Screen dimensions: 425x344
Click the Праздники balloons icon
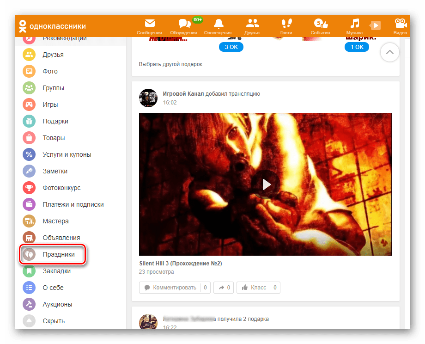29,254
